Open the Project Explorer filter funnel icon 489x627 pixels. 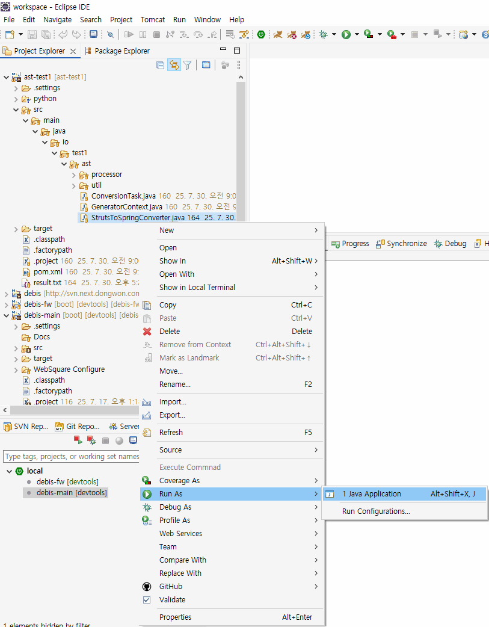(x=187, y=65)
